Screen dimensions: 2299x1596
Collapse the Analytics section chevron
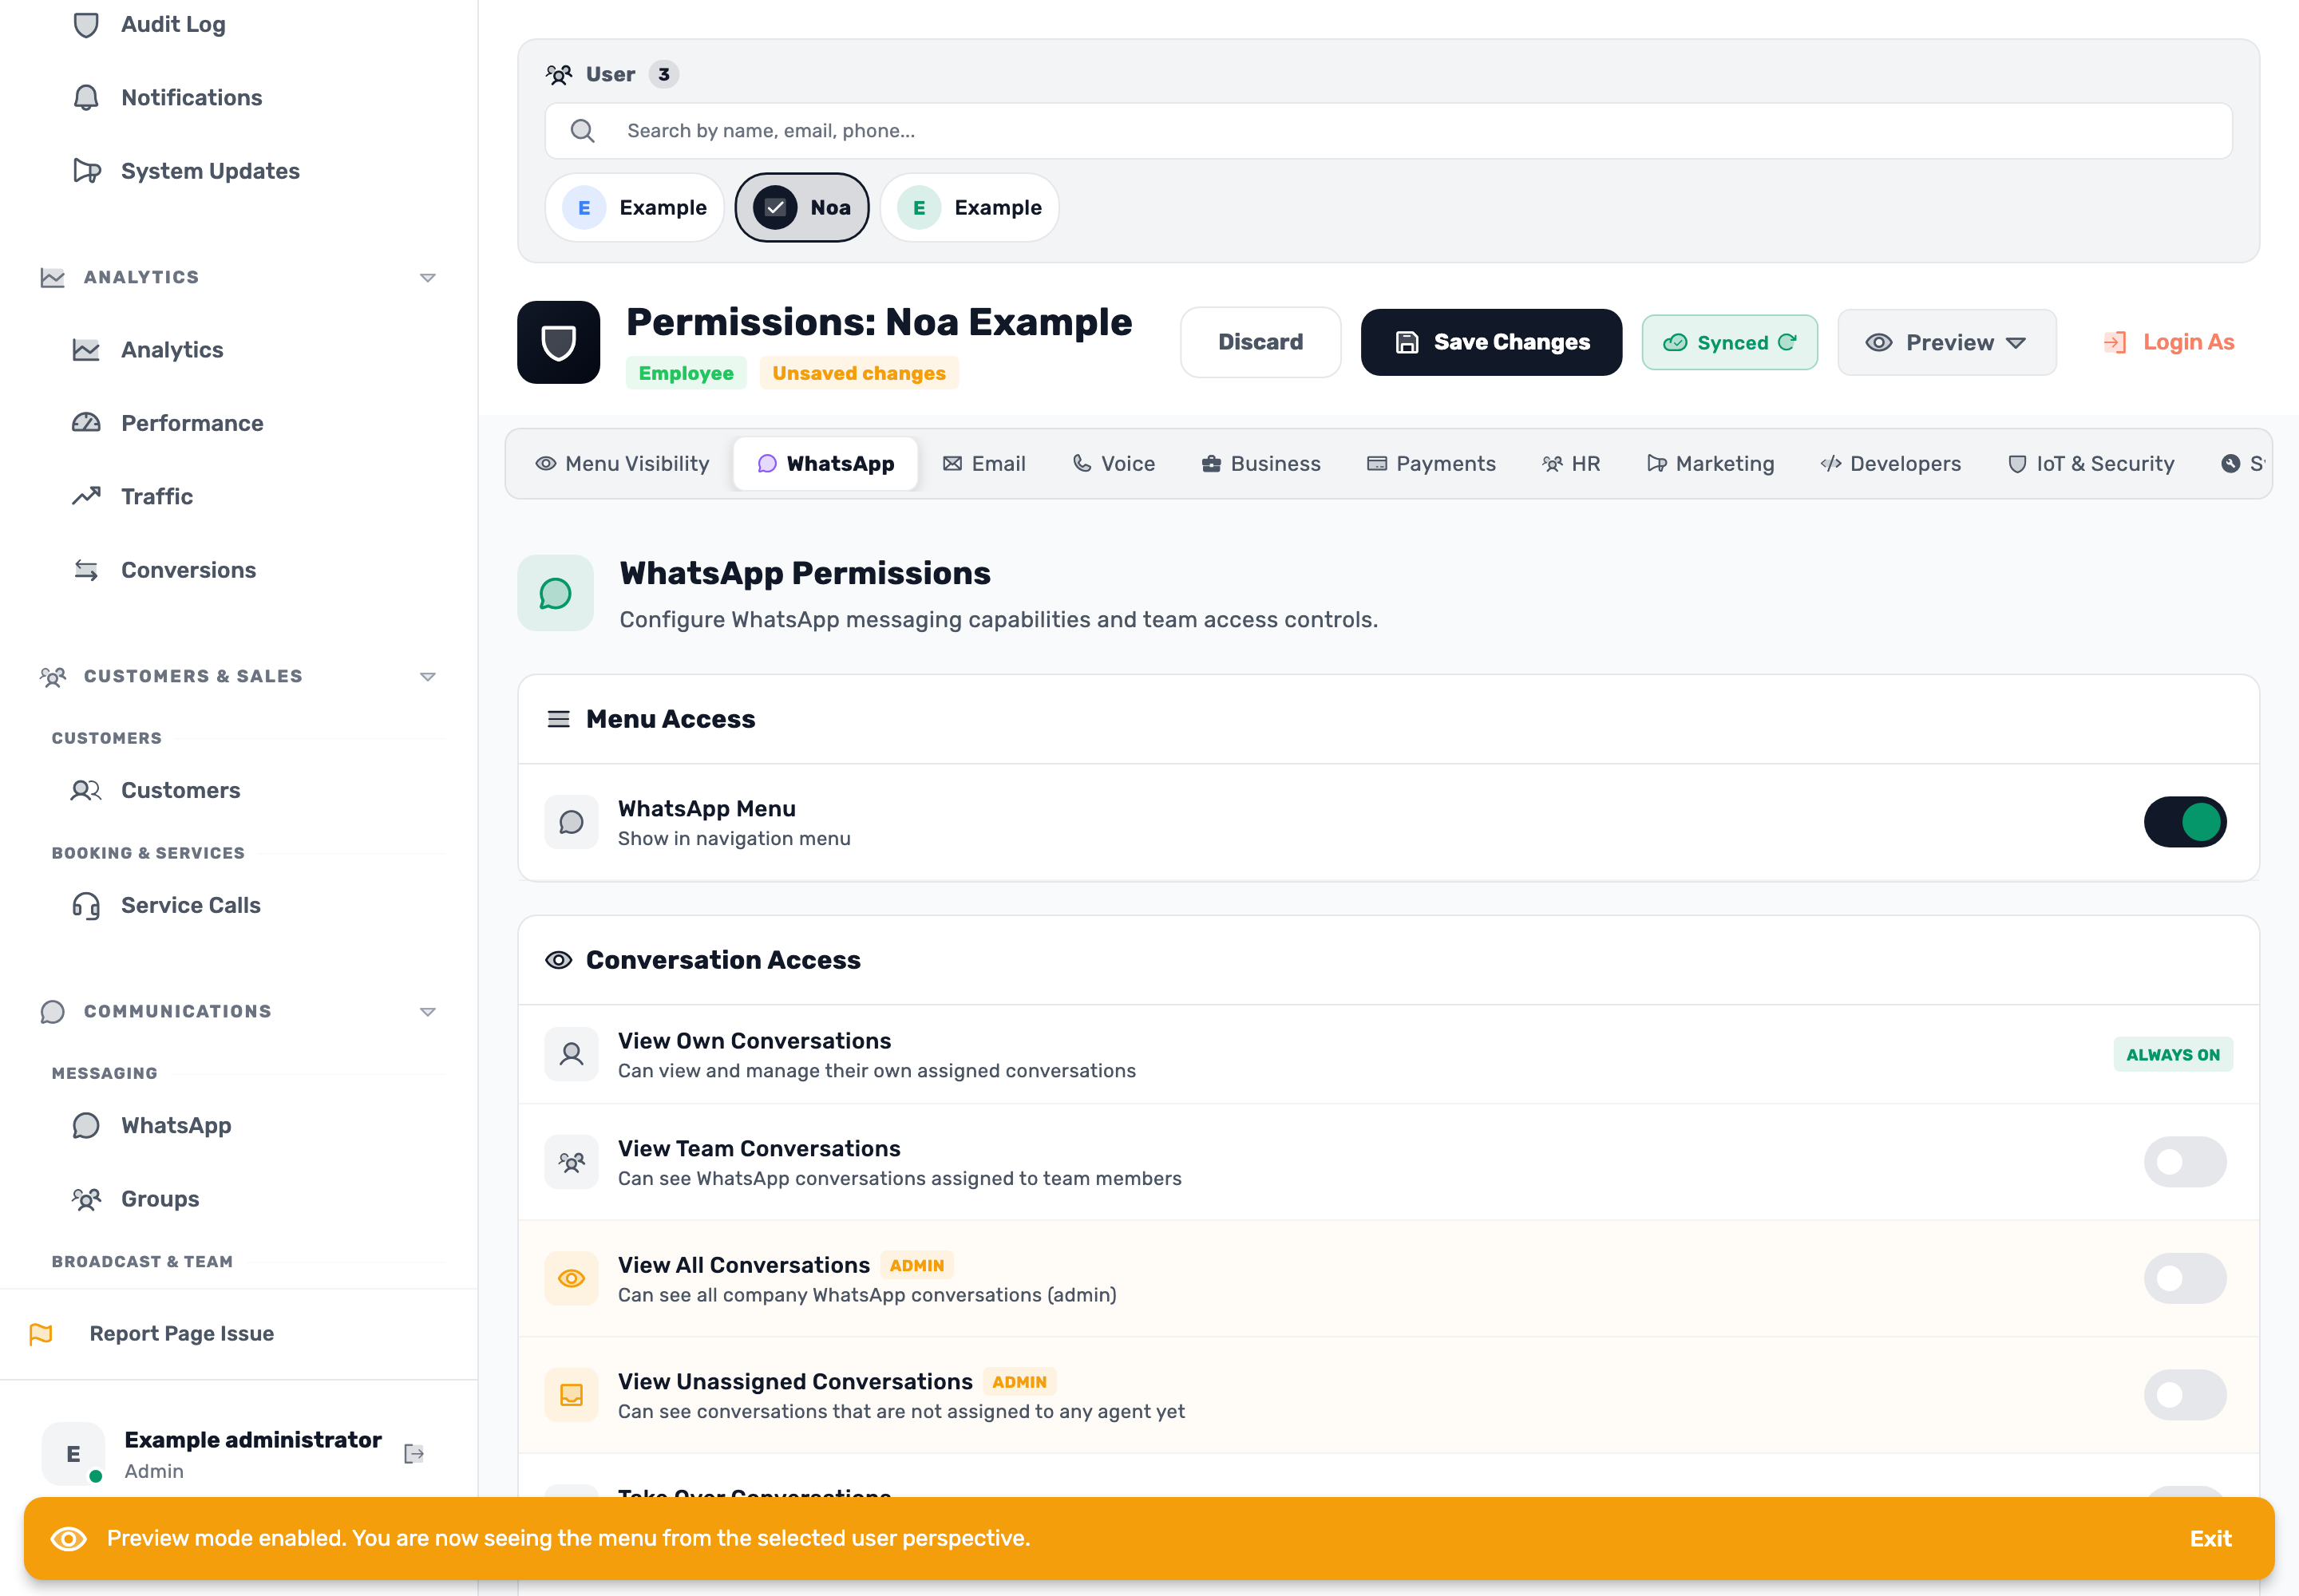427,277
